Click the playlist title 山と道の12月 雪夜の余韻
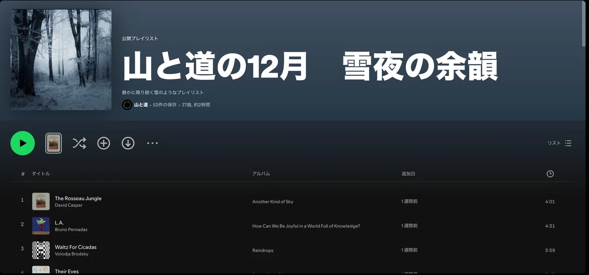The width and height of the screenshot is (589, 275). [310, 66]
